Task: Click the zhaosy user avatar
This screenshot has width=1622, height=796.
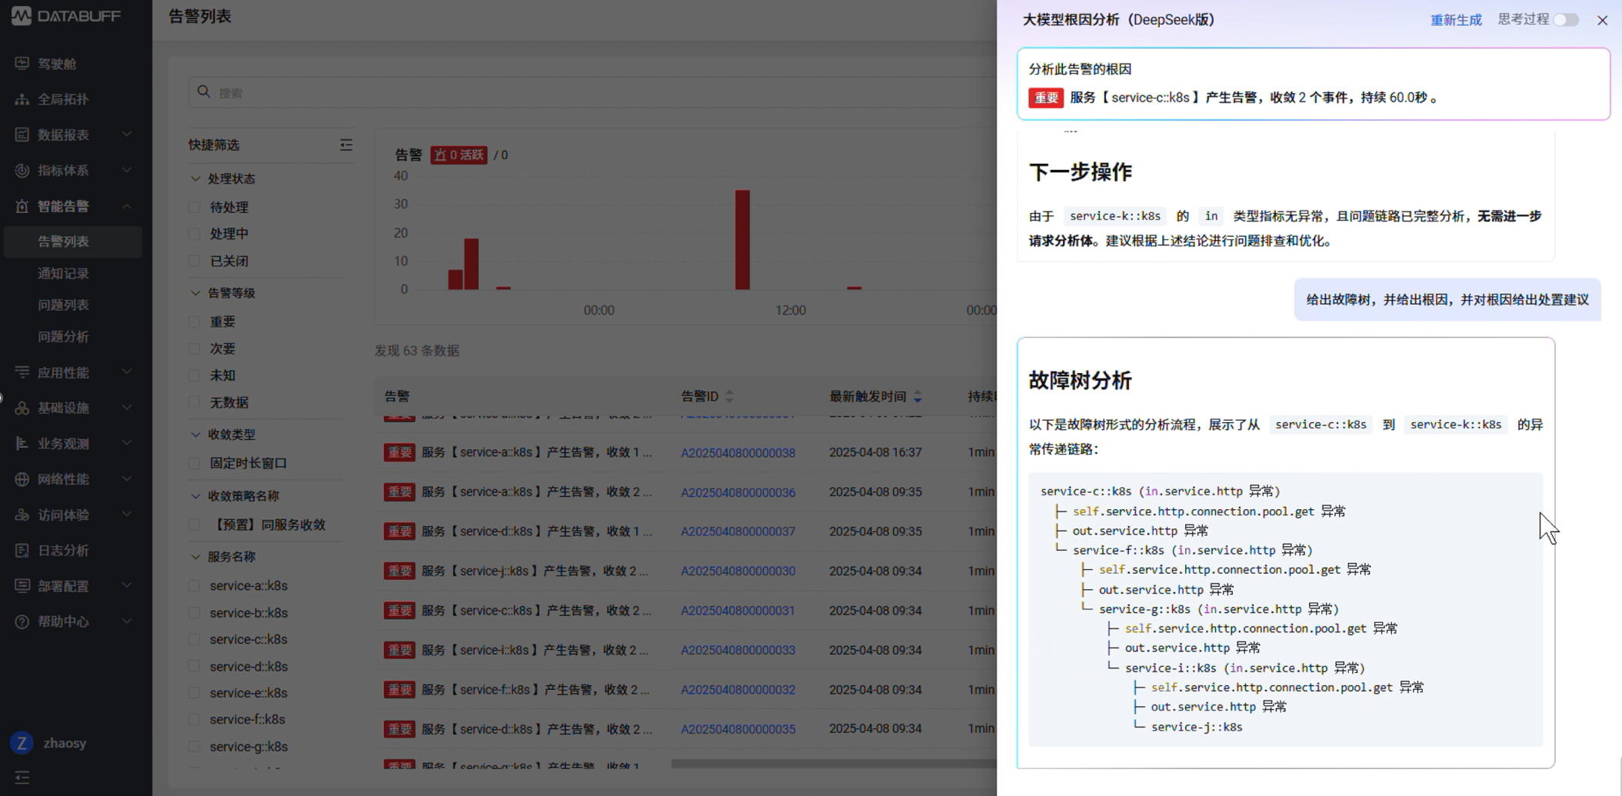Action: pyautogui.click(x=22, y=743)
